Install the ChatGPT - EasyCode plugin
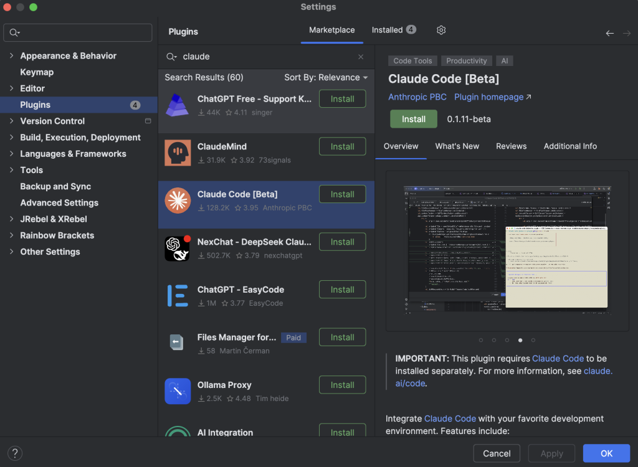638x467 pixels. 342,290
